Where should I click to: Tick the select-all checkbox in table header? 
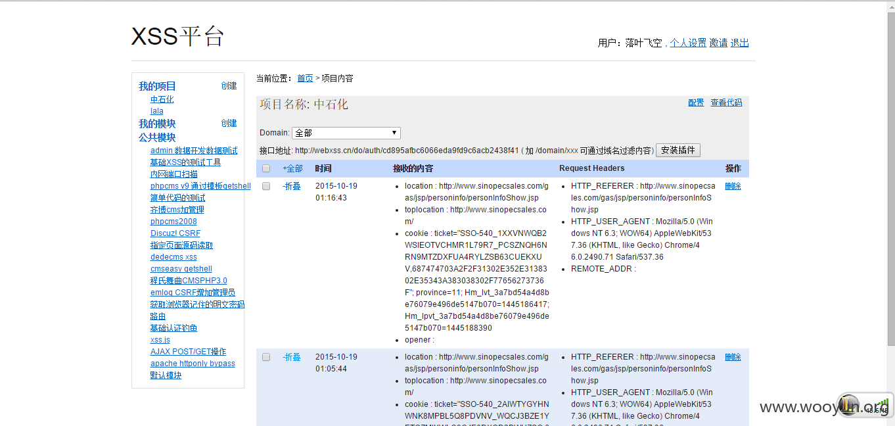click(x=266, y=168)
